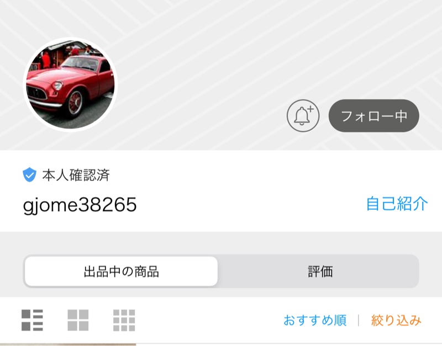Expand the 絞り込み filter options

(396, 321)
